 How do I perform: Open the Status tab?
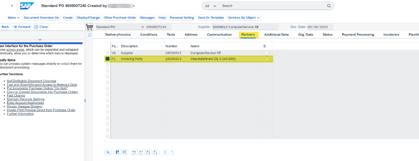pos(328,35)
